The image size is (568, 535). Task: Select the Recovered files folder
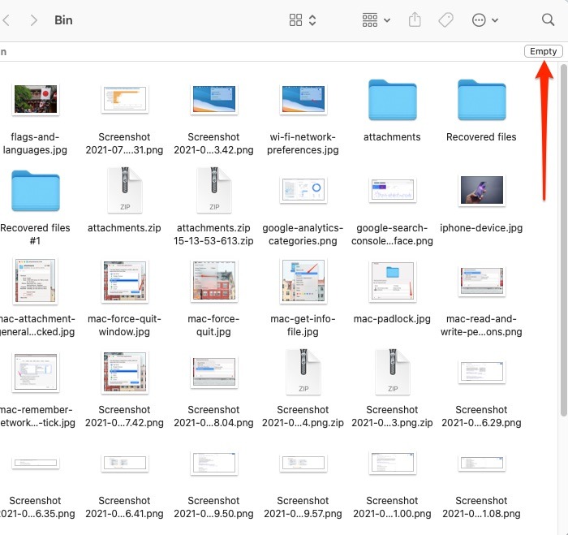pyautogui.click(x=481, y=100)
